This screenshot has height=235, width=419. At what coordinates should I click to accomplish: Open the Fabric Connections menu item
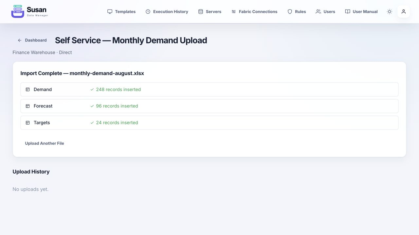[x=254, y=11]
